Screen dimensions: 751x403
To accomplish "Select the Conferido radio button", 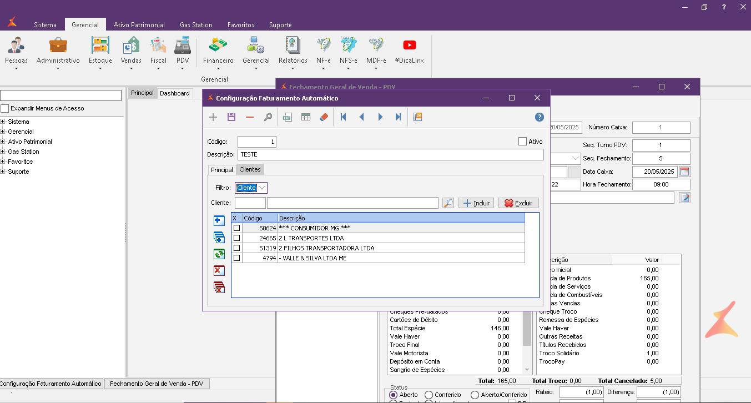I will (429, 395).
